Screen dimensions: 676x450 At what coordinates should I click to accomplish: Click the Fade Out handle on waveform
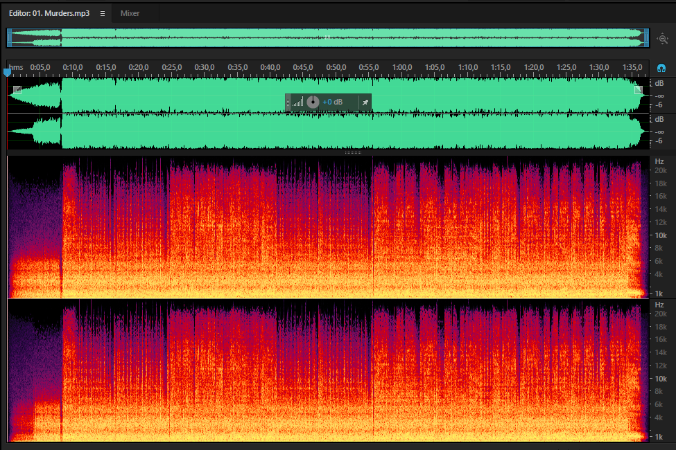[x=639, y=89]
